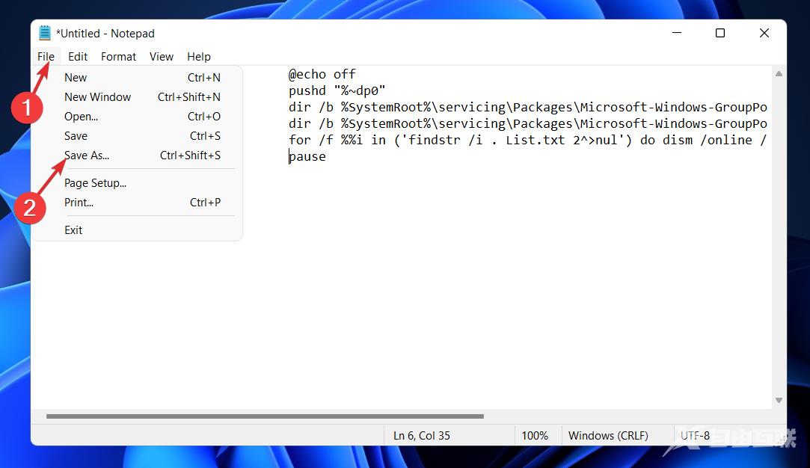
Task: Choose Print... from the File menu
Action: point(79,203)
